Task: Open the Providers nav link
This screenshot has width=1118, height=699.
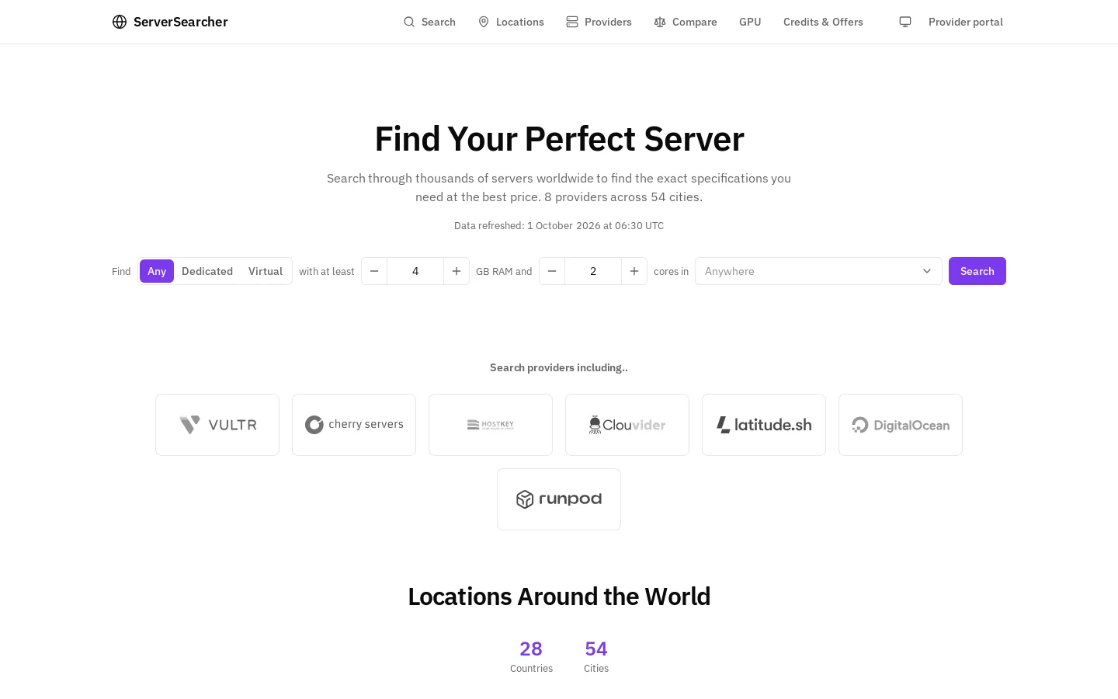Action: [599, 22]
